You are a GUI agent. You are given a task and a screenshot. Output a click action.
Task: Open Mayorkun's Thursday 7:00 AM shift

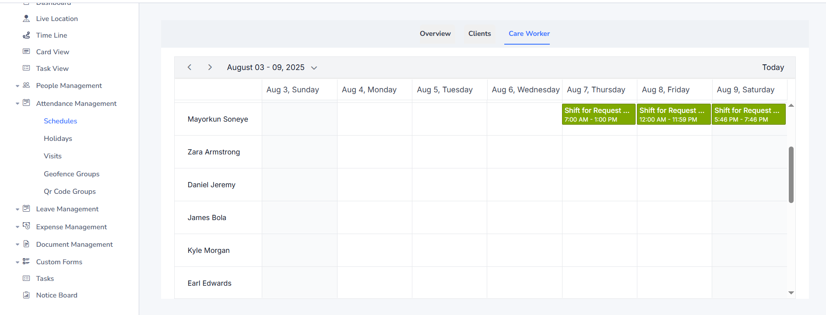click(598, 115)
